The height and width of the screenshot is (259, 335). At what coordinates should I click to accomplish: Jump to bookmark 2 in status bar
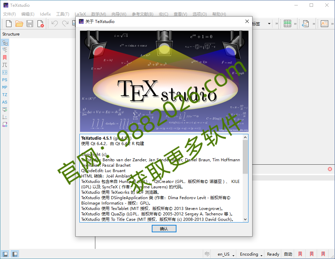click(311, 254)
